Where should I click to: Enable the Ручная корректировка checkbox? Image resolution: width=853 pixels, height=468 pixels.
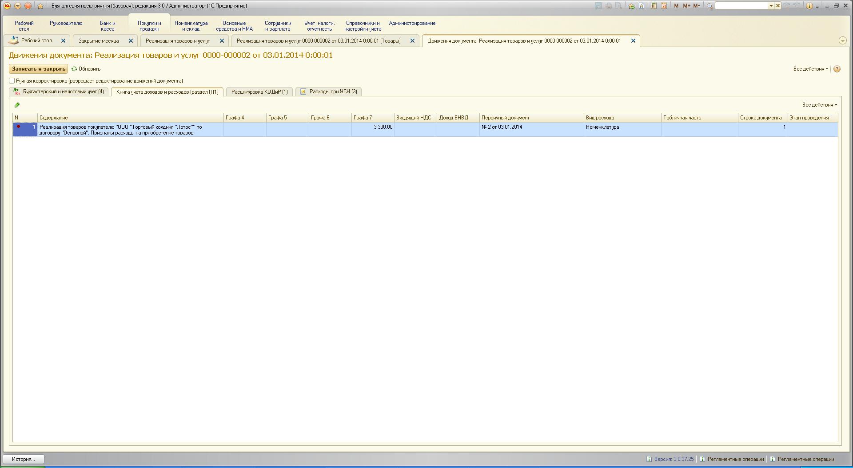(12, 81)
